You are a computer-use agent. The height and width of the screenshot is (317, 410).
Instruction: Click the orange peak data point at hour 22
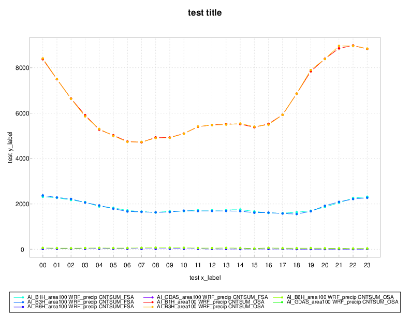click(x=353, y=46)
